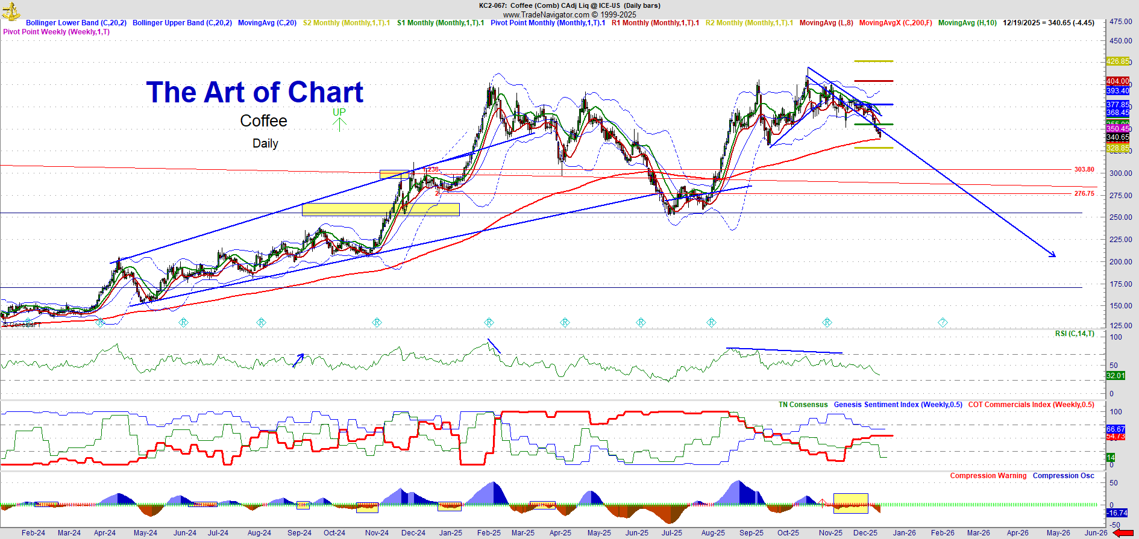The image size is (1139, 539).
Task: Click the Bollinger Lower Band legend label
Action: click(x=76, y=23)
